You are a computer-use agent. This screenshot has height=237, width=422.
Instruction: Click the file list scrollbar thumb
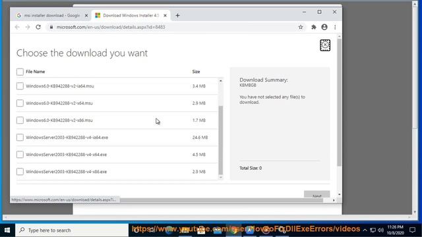click(x=221, y=140)
